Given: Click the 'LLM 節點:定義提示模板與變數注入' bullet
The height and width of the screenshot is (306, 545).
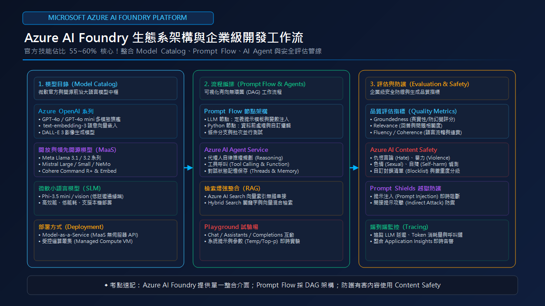Looking at the screenshot, I should tap(248, 119).
